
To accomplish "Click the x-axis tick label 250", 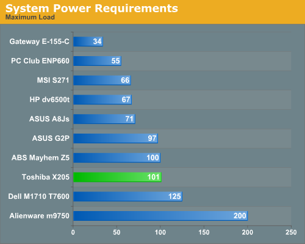I will (291, 232).
